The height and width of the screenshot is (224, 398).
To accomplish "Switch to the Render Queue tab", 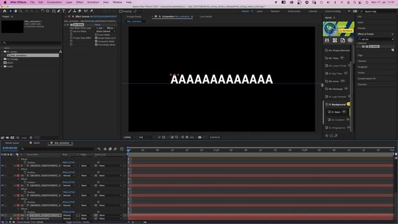I will [x=12, y=143].
